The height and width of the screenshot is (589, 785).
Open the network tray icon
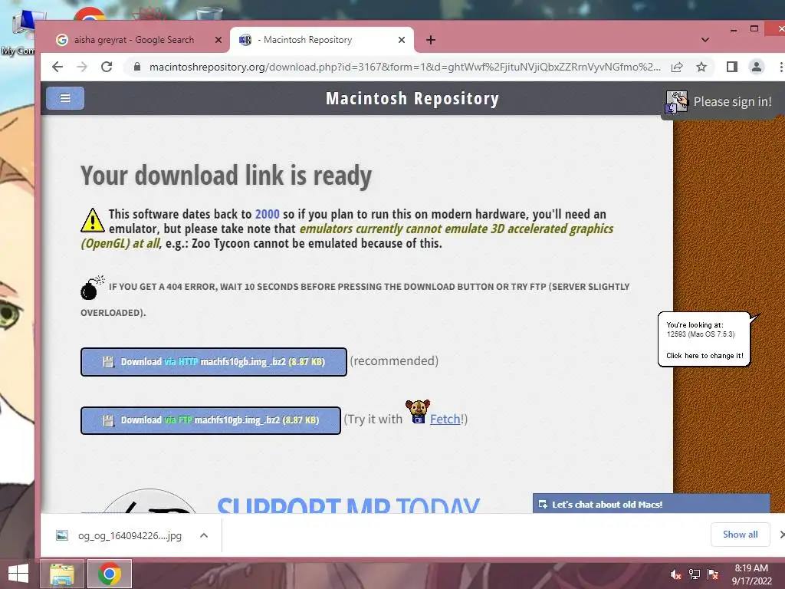[x=695, y=574]
